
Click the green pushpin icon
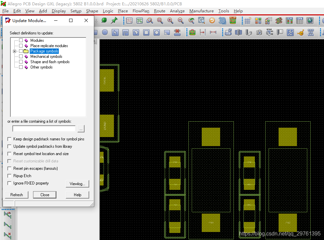coord(114,21)
